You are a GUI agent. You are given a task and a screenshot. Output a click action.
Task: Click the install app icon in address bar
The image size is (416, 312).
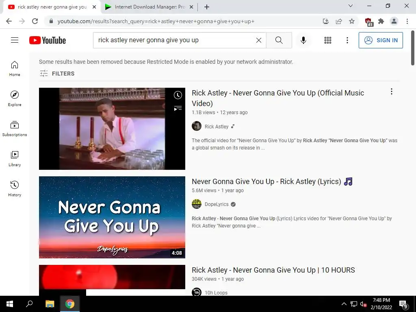326,21
